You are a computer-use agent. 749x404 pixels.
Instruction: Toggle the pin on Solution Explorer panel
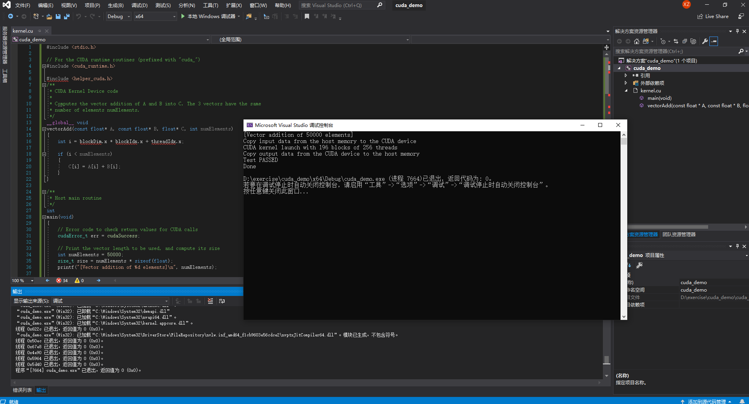click(x=737, y=31)
